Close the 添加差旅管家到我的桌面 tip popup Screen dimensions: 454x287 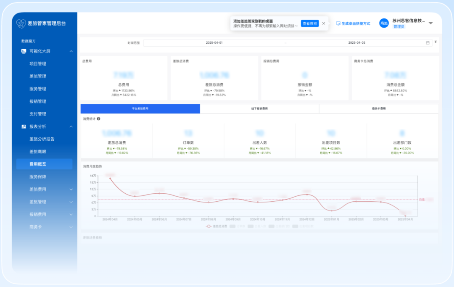(x=323, y=24)
